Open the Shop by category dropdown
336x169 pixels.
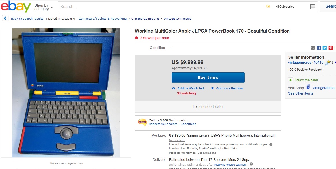pyautogui.click(x=44, y=7)
